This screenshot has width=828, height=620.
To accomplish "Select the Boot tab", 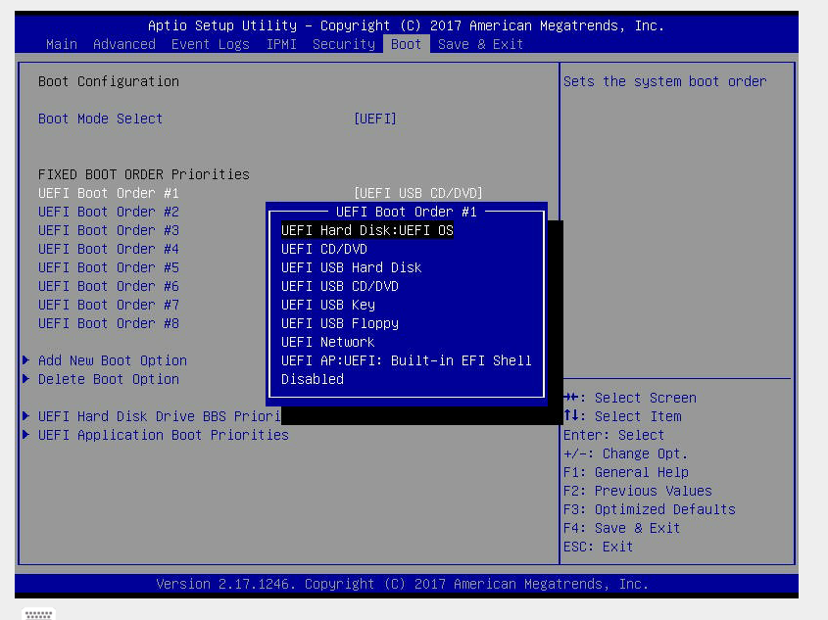I will click(406, 44).
